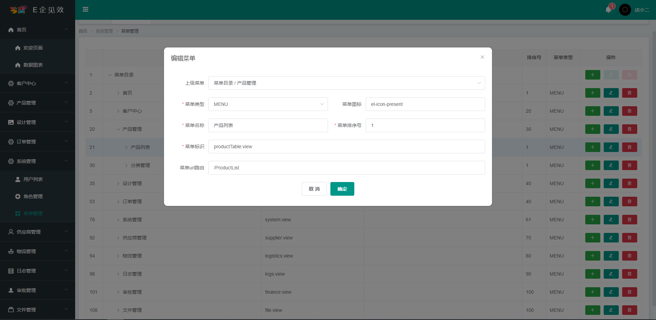Viewport: 656px width, 320px height.
Task: Click the 确定 confirm button
Action: click(x=342, y=189)
